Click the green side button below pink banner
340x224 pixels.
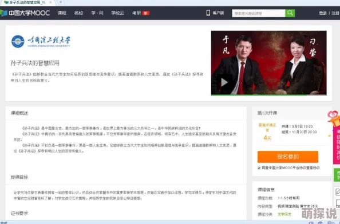(x=337, y=175)
